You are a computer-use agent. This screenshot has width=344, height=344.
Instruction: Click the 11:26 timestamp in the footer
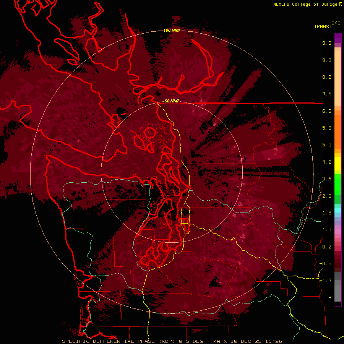(x=274, y=341)
